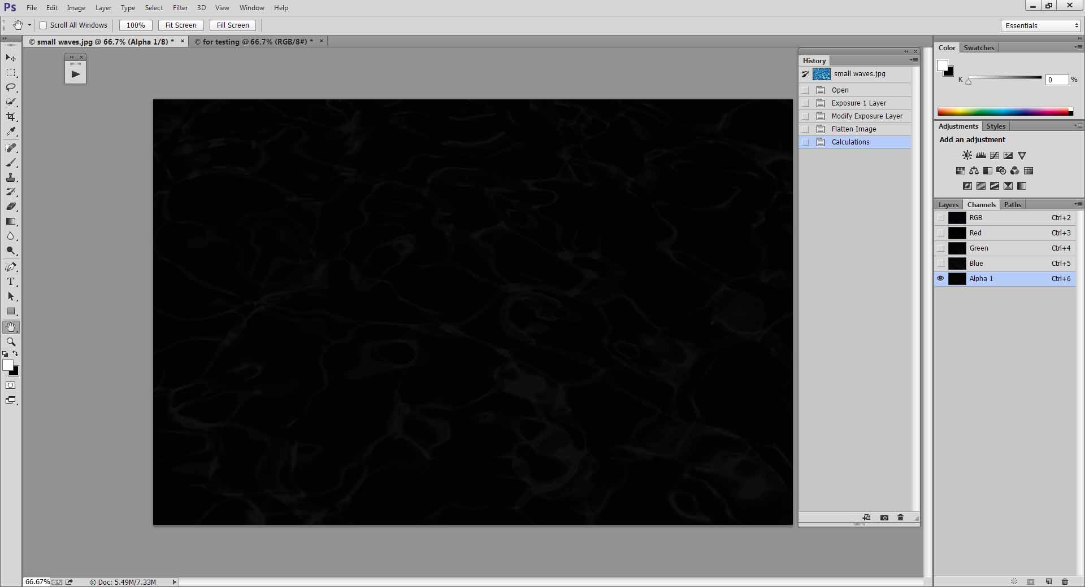Select the Spot Healing Brush tool

click(x=11, y=148)
